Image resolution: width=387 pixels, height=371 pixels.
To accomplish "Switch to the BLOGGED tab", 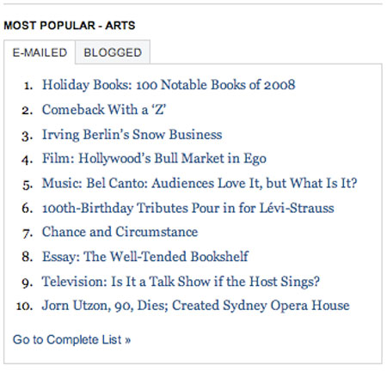I will click(x=113, y=52).
